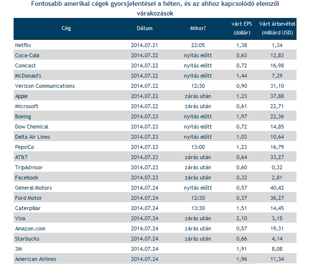Select the Ford Motor company name
This screenshot has height=275, width=313.
coord(29,198)
